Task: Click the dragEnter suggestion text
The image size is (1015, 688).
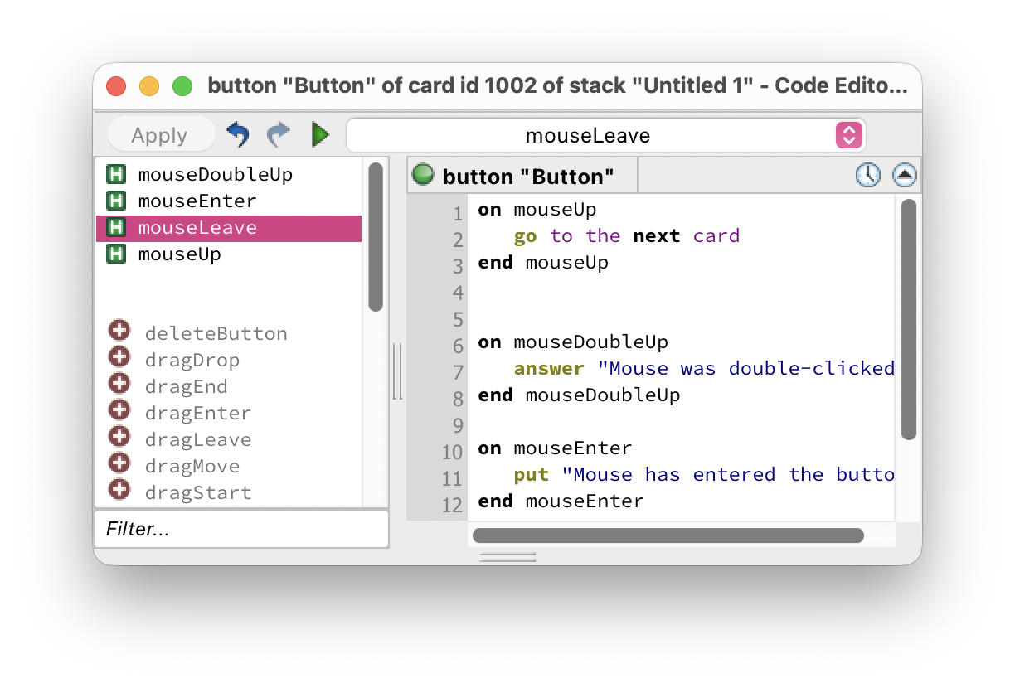Action: point(197,414)
